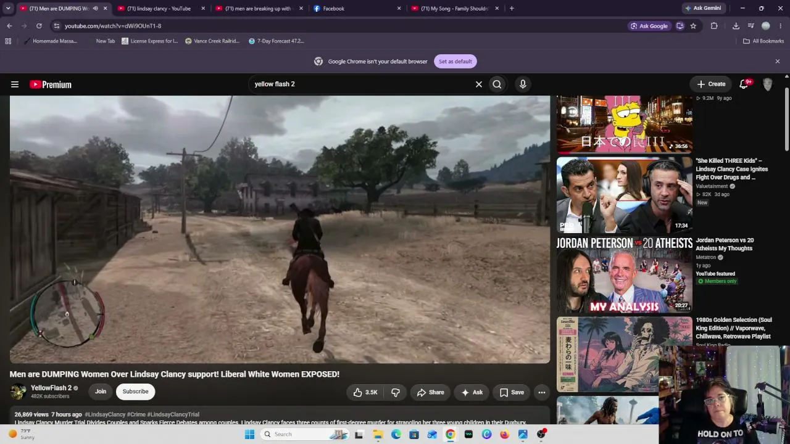Switch to the lindsay clancy YouTube tab
790x444 pixels.
click(162, 9)
